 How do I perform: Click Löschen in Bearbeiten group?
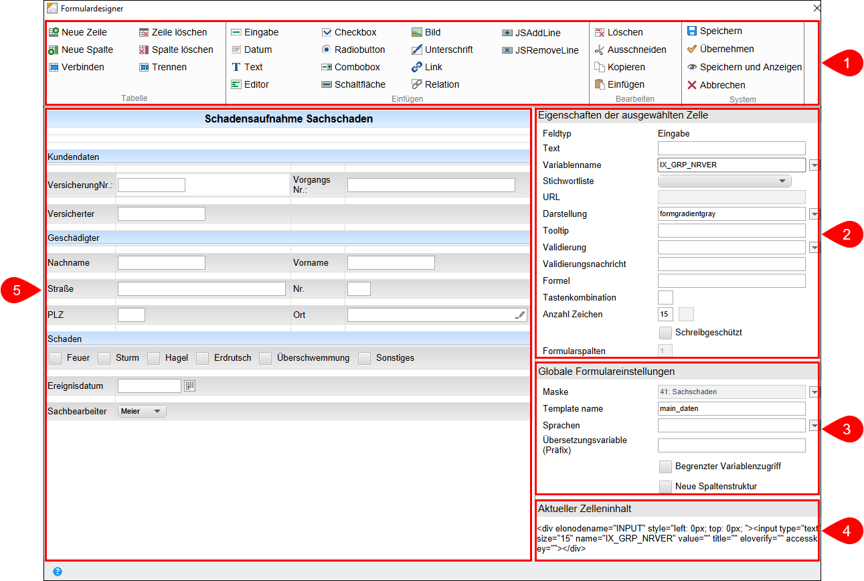click(618, 32)
